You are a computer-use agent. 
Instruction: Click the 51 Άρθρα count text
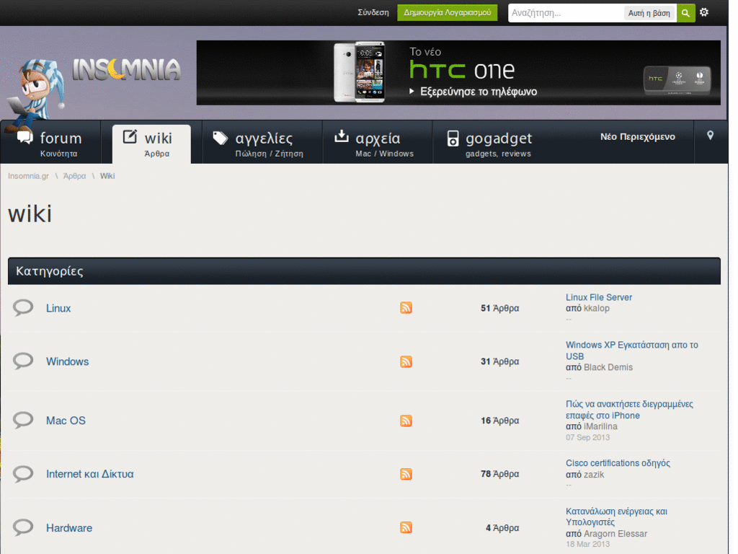click(500, 308)
